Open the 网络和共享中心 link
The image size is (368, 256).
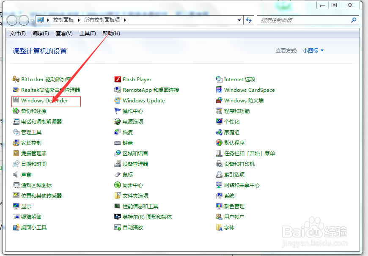(x=242, y=185)
